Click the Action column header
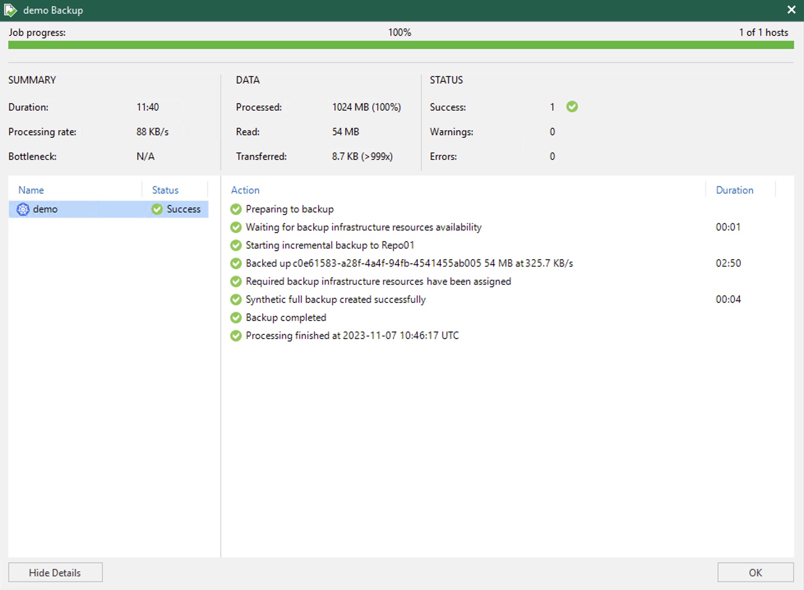Screen dimensions: 804x590 click(245, 190)
